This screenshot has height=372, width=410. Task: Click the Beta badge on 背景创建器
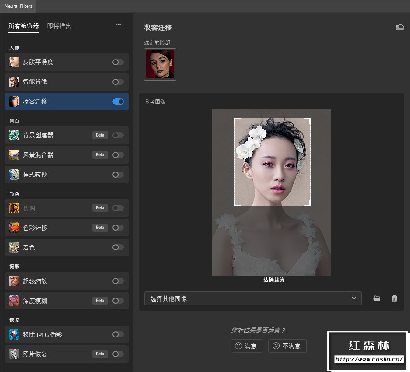point(100,135)
